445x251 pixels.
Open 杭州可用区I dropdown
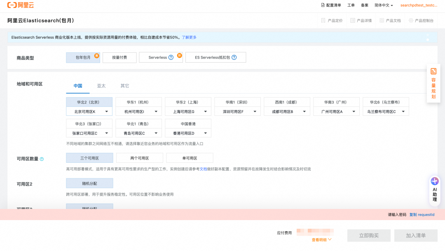(x=138, y=112)
